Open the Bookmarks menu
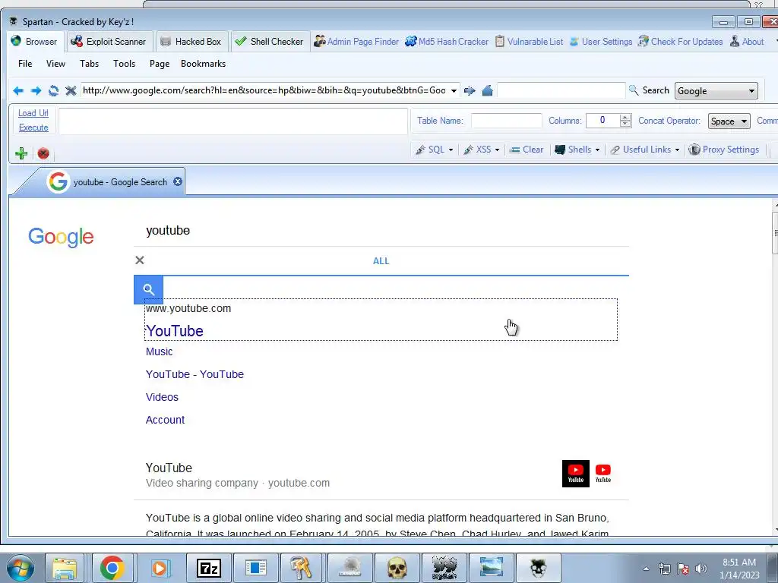The width and height of the screenshot is (778, 583). pos(203,64)
